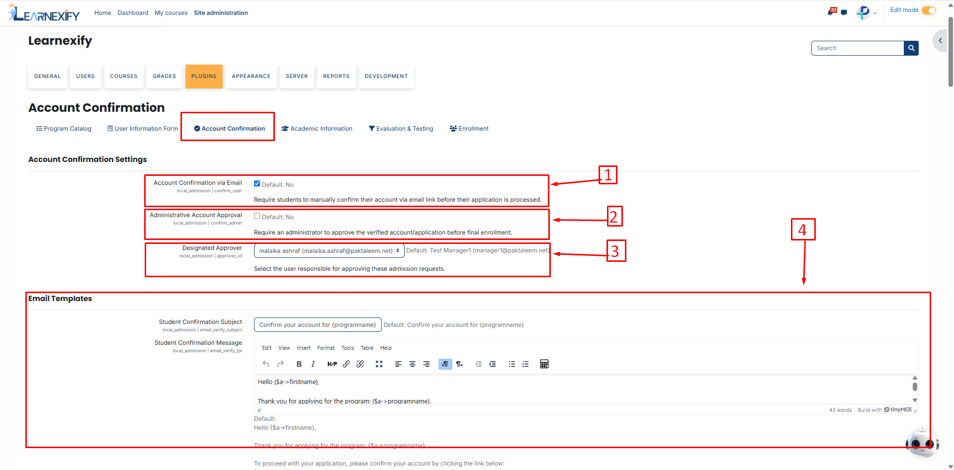Click the bullet list icon
Image resolution: width=954 pixels, height=470 pixels.
[x=512, y=364]
